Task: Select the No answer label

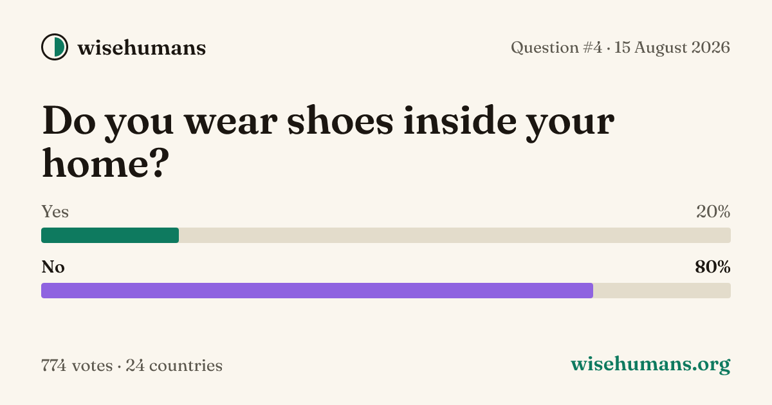Action: click(53, 267)
